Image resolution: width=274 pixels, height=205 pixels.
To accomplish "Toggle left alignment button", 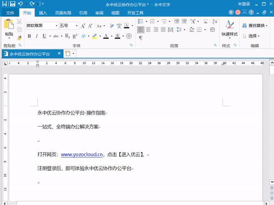I will pos(141,30).
